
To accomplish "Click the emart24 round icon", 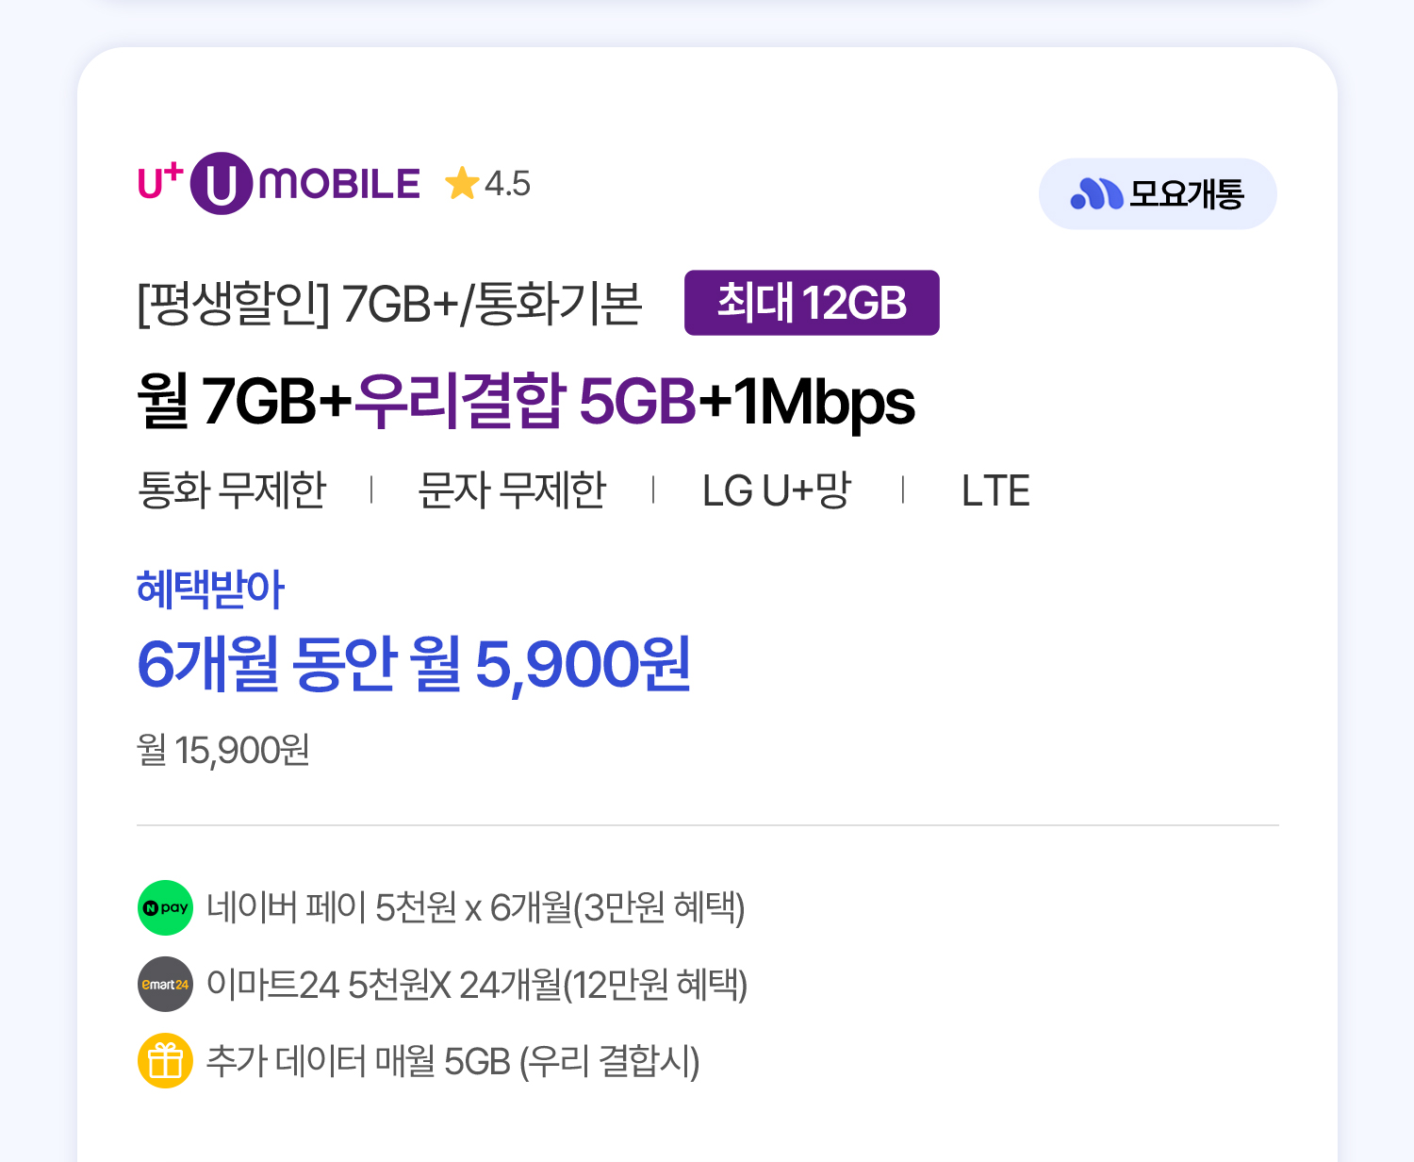I will 165,985.
